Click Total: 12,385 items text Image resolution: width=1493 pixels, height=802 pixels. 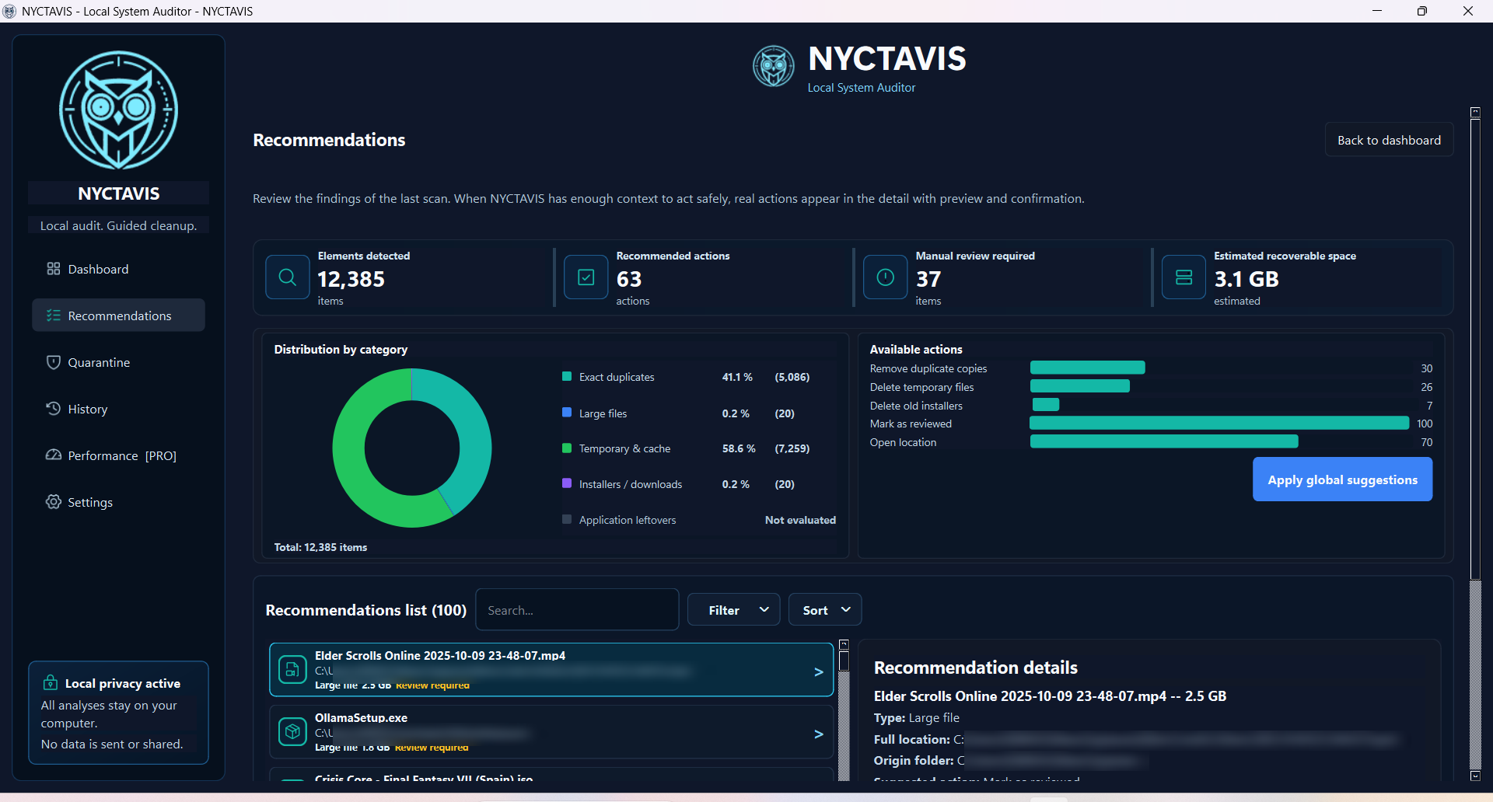320,547
